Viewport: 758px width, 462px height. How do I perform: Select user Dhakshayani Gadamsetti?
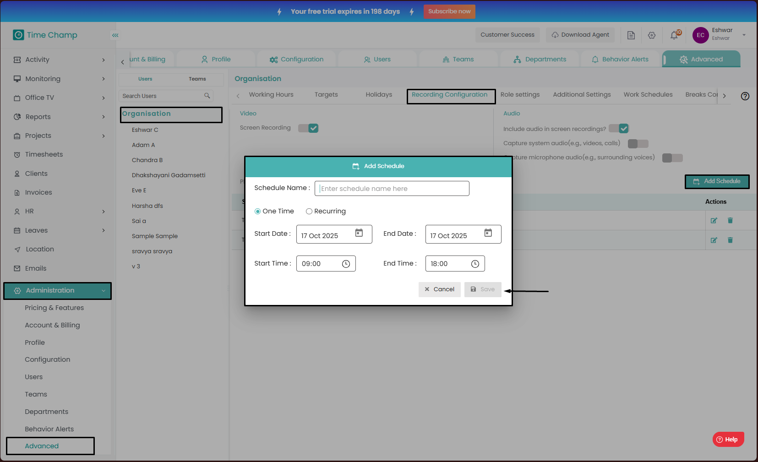(x=169, y=175)
